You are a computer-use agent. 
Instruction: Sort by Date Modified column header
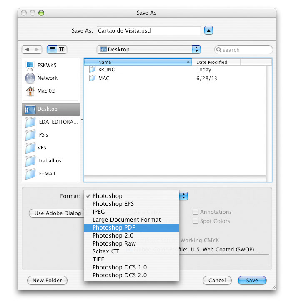tap(216, 62)
